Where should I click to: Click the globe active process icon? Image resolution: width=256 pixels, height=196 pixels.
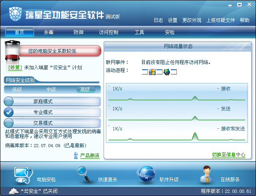pos(167,72)
